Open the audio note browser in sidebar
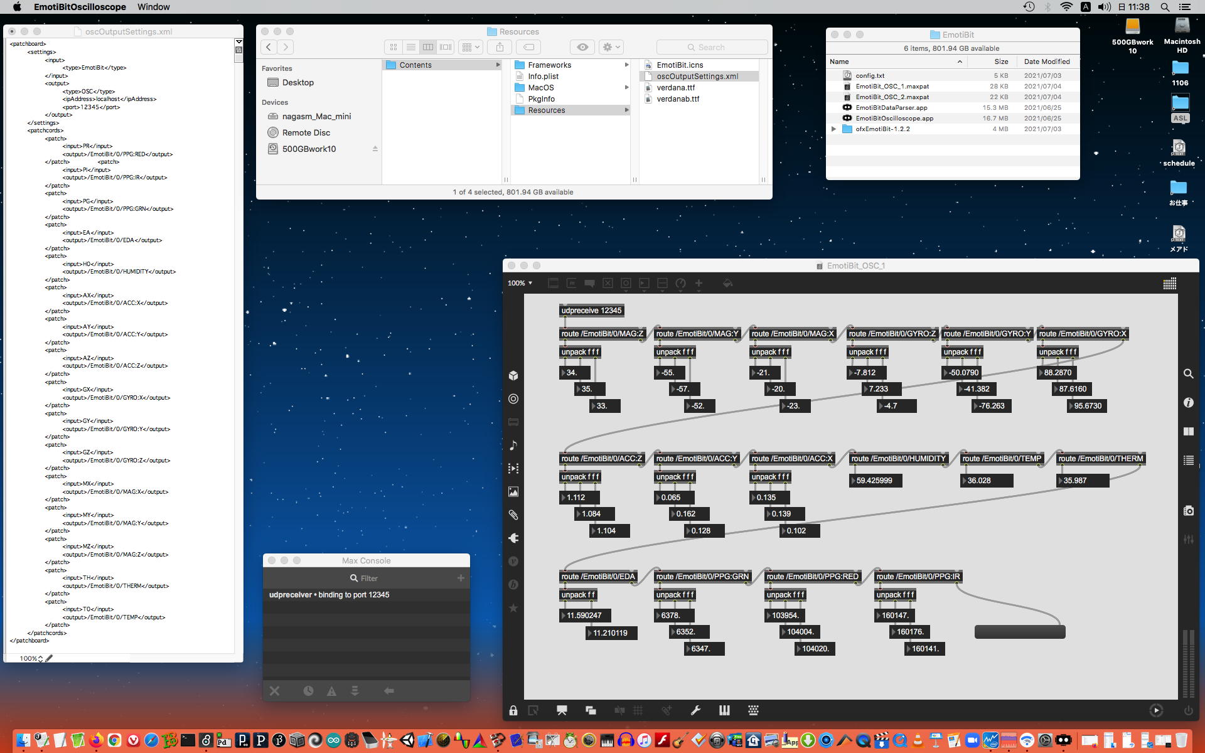The width and height of the screenshot is (1205, 753). click(513, 445)
